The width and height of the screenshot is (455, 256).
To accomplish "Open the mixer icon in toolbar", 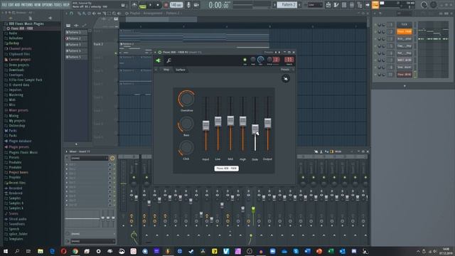I will click(x=352, y=5).
